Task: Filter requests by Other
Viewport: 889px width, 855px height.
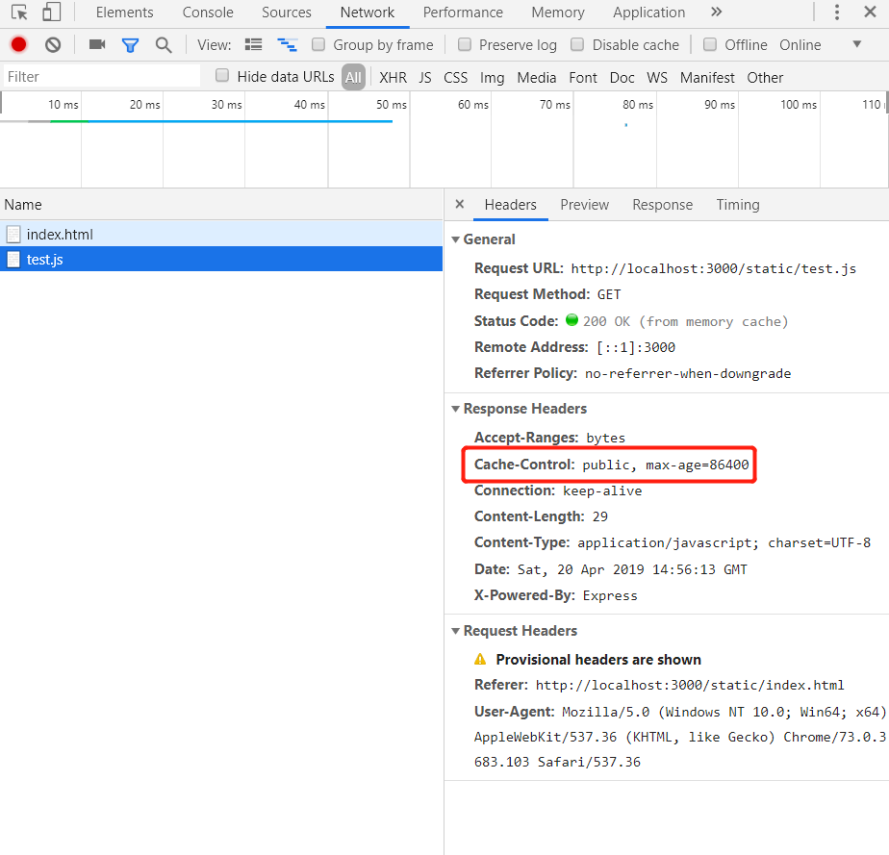Action: click(765, 78)
